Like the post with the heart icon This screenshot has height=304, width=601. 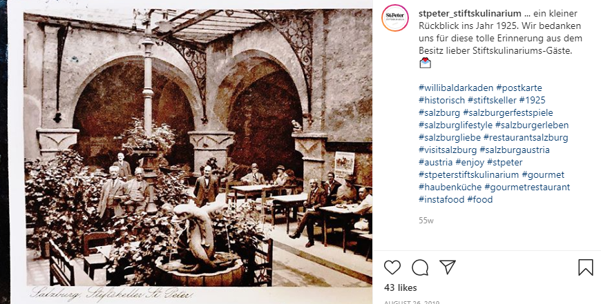(392, 267)
